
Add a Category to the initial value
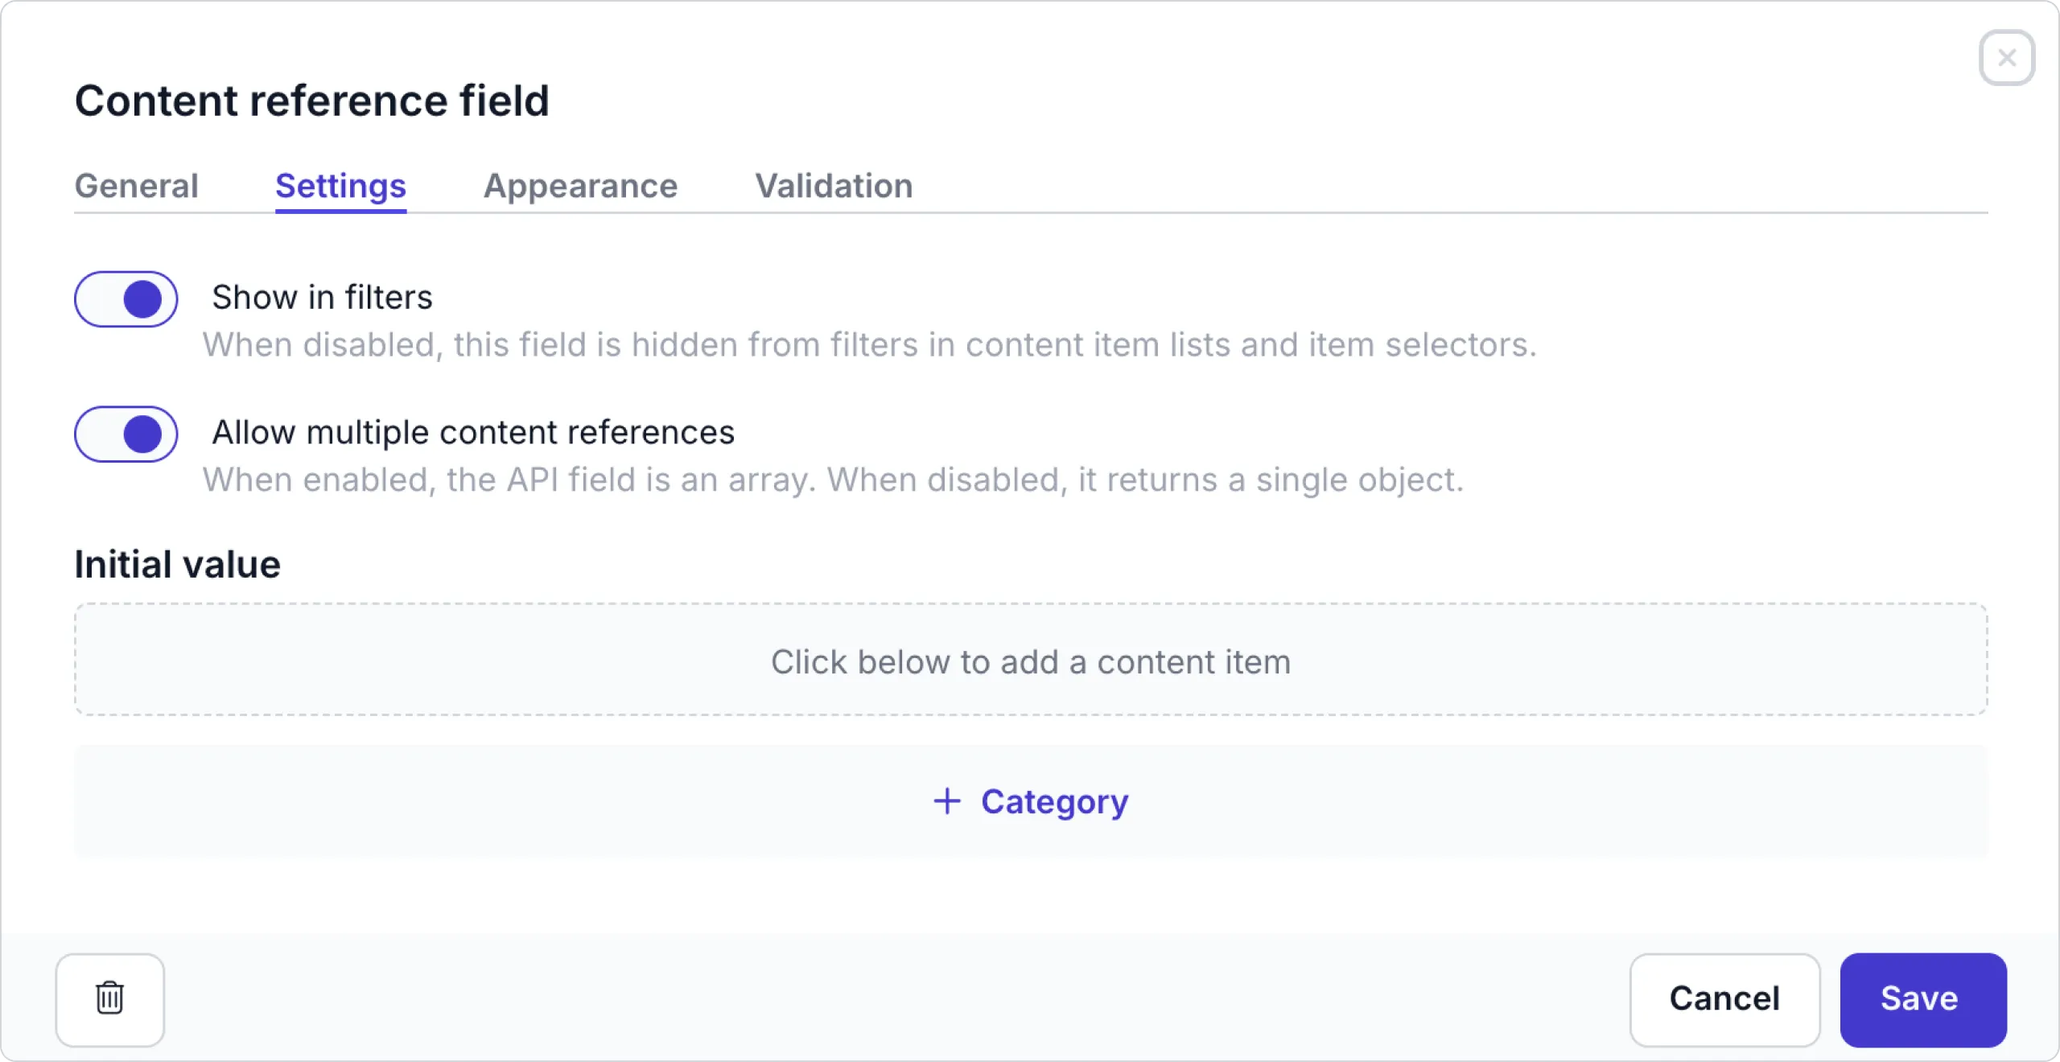(x=1031, y=801)
